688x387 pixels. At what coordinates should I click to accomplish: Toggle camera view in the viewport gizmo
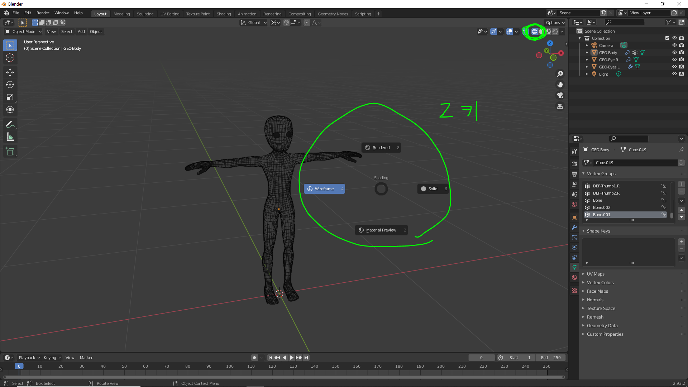(560, 96)
